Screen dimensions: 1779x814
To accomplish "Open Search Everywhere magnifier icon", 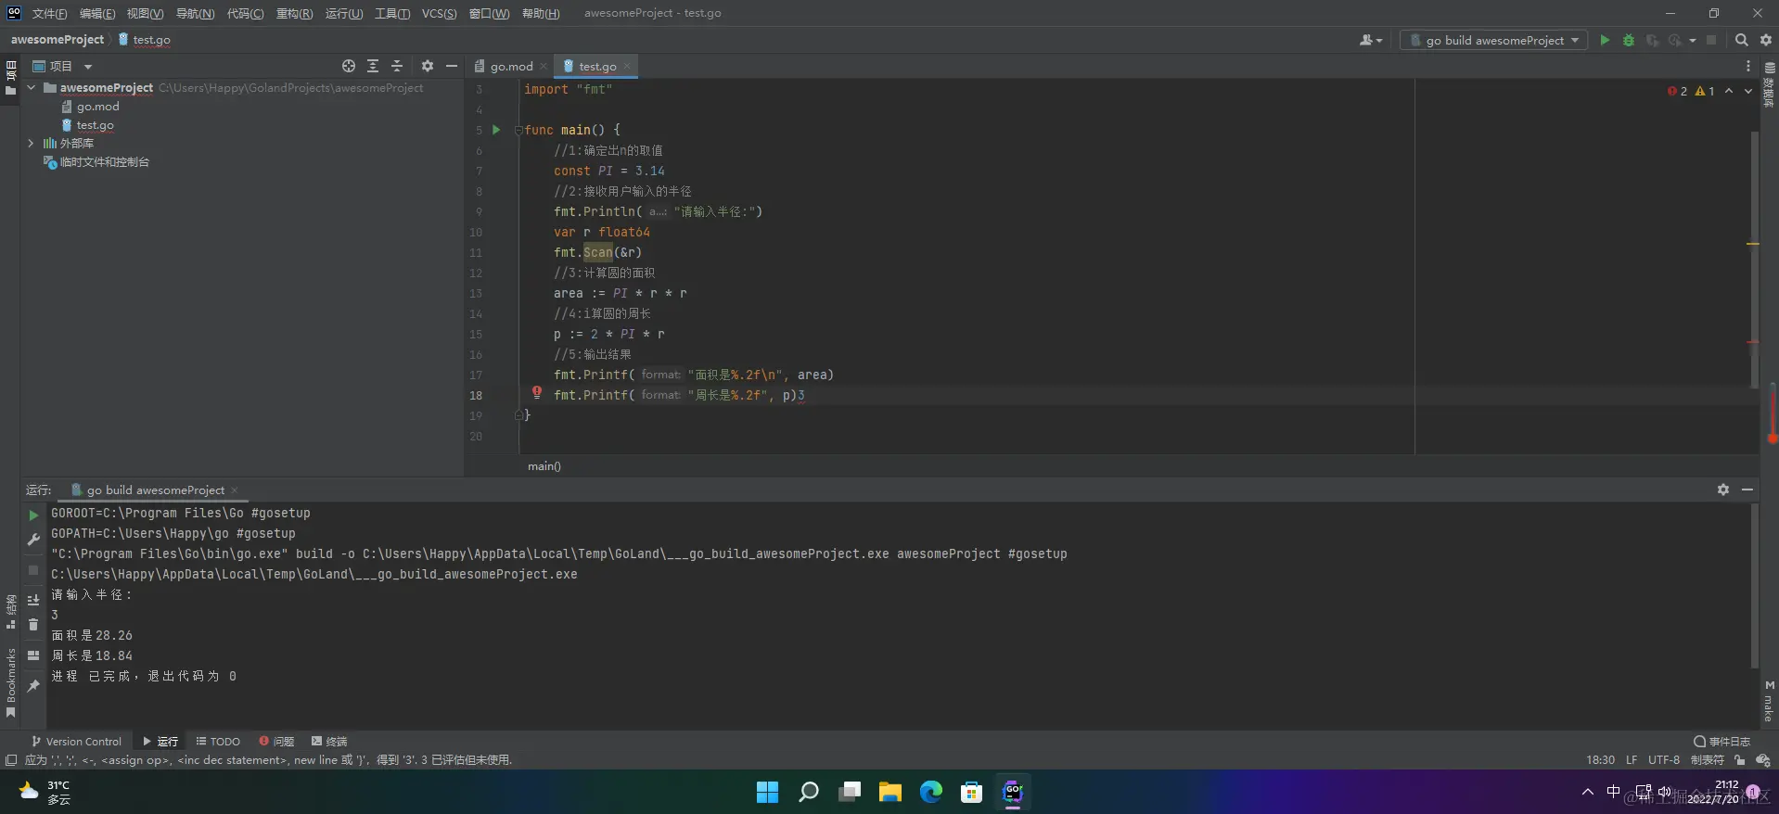I will [1741, 40].
